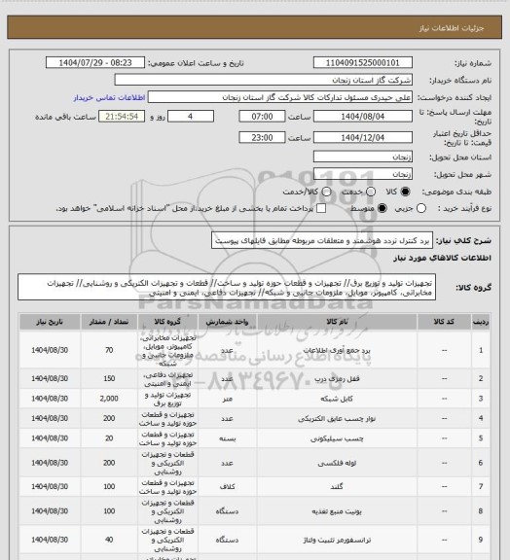
Task: Click item name گلند
Action: tap(337, 487)
